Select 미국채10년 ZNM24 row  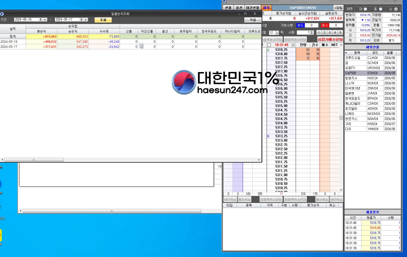pos(370,88)
